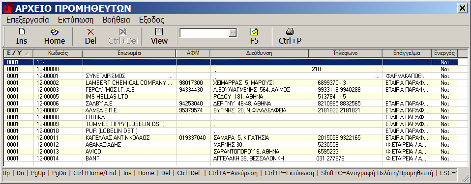Viewport: 471px width, 184px height.
Task: Select the AVICO supplier row
Action: [231, 152]
